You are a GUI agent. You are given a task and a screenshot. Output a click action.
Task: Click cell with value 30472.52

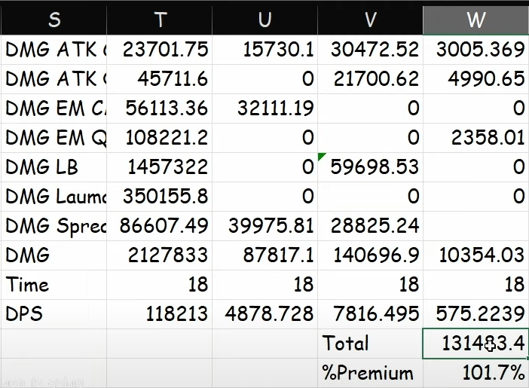click(x=371, y=50)
